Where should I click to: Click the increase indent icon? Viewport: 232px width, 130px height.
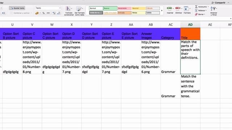(4, 13)
